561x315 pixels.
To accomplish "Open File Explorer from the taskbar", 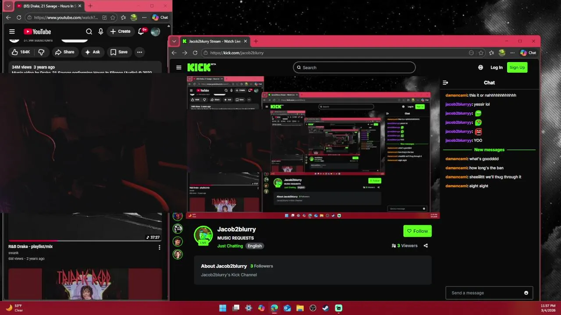I will [x=300, y=308].
